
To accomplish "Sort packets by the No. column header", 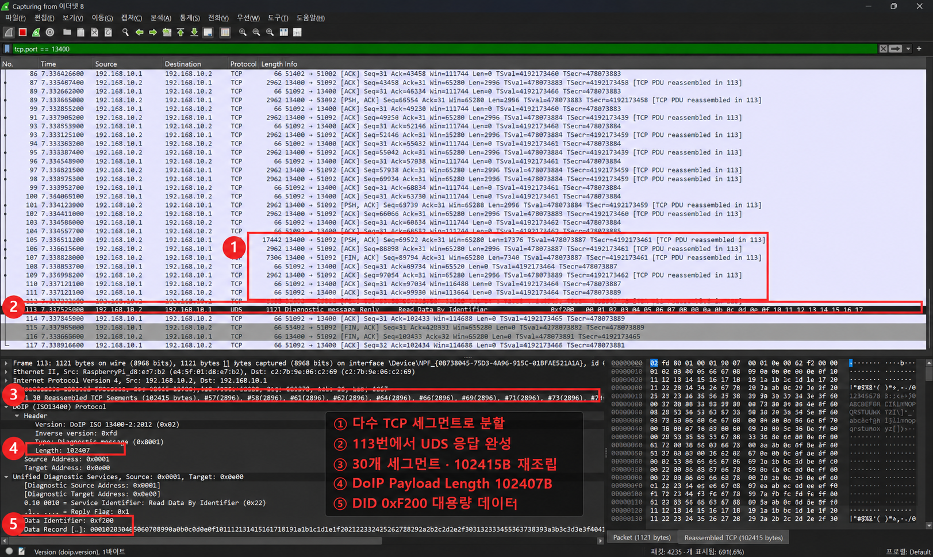I will (x=7, y=64).
